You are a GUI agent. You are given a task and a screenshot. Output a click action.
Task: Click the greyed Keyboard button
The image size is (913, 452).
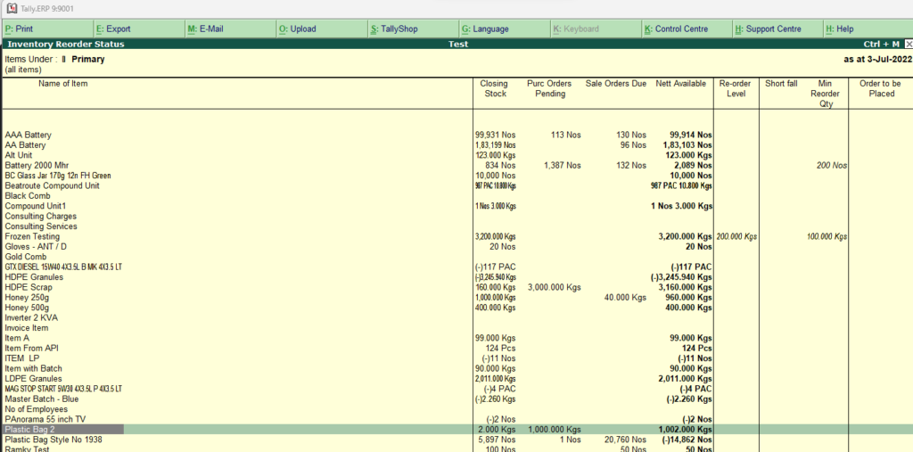tap(596, 29)
